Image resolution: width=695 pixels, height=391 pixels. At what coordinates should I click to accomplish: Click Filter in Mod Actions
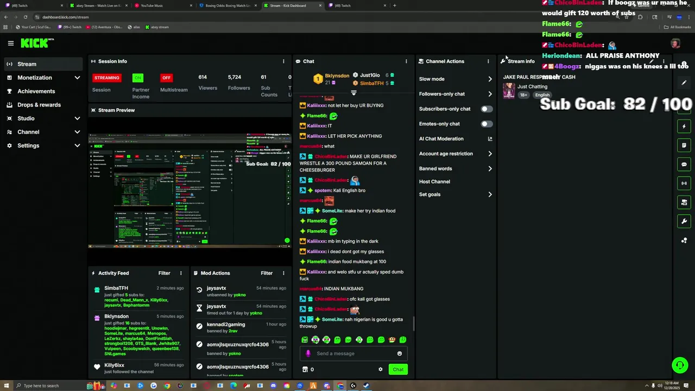267,273
